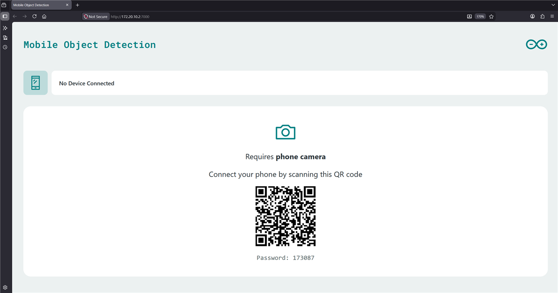Click the Password: 173087 text

pos(286,258)
